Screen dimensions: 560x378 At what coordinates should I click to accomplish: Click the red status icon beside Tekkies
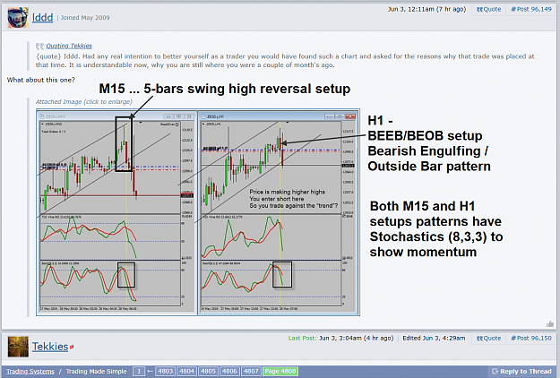[72, 347]
